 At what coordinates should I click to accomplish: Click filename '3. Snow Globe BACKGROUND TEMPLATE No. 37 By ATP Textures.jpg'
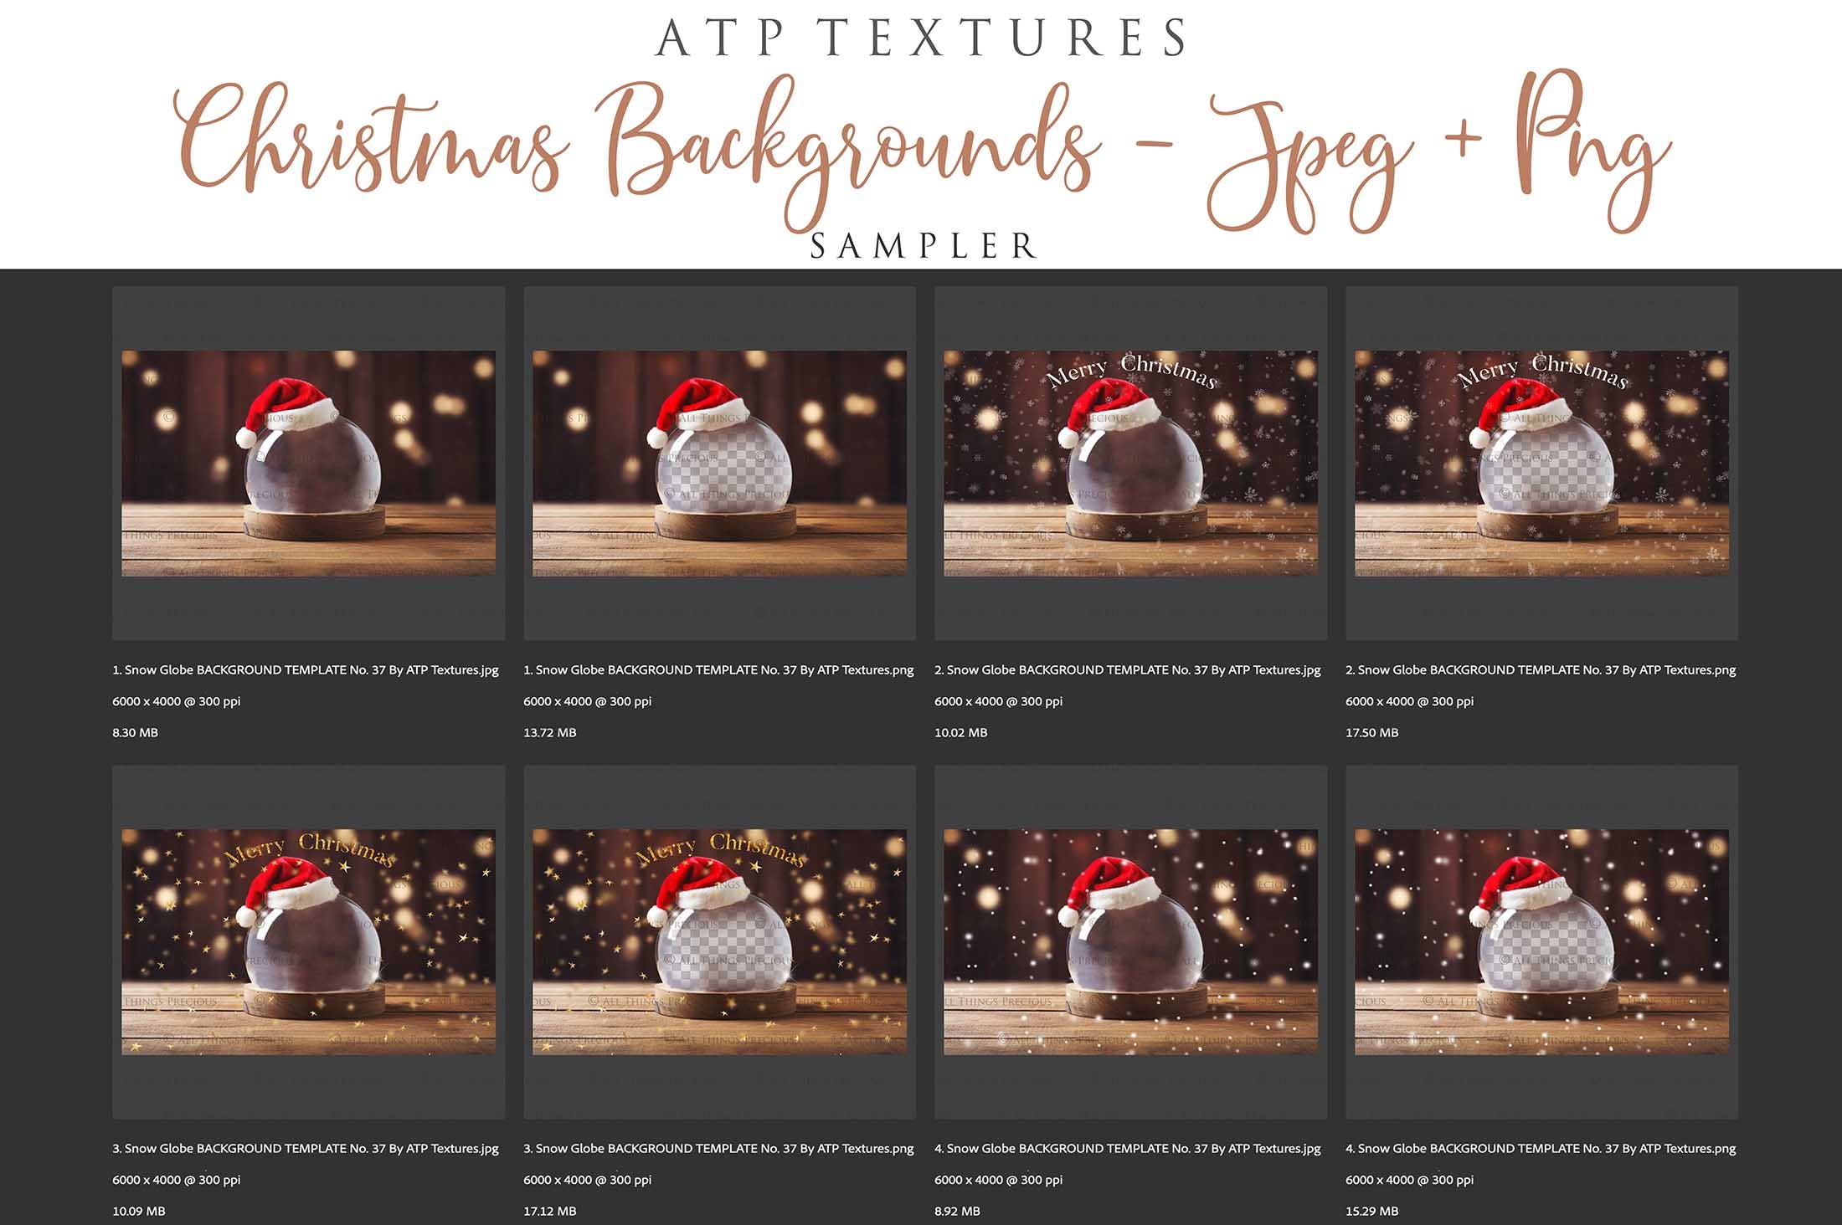pos(306,1149)
